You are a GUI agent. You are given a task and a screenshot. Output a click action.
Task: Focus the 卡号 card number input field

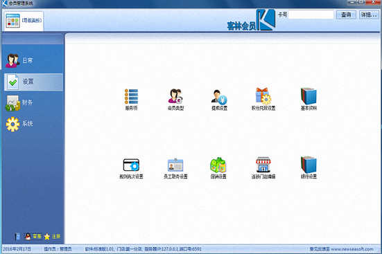pyautogui.click(x=311, y=15)
